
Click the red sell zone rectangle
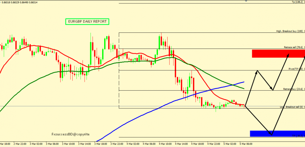click(x=278, y=53)
